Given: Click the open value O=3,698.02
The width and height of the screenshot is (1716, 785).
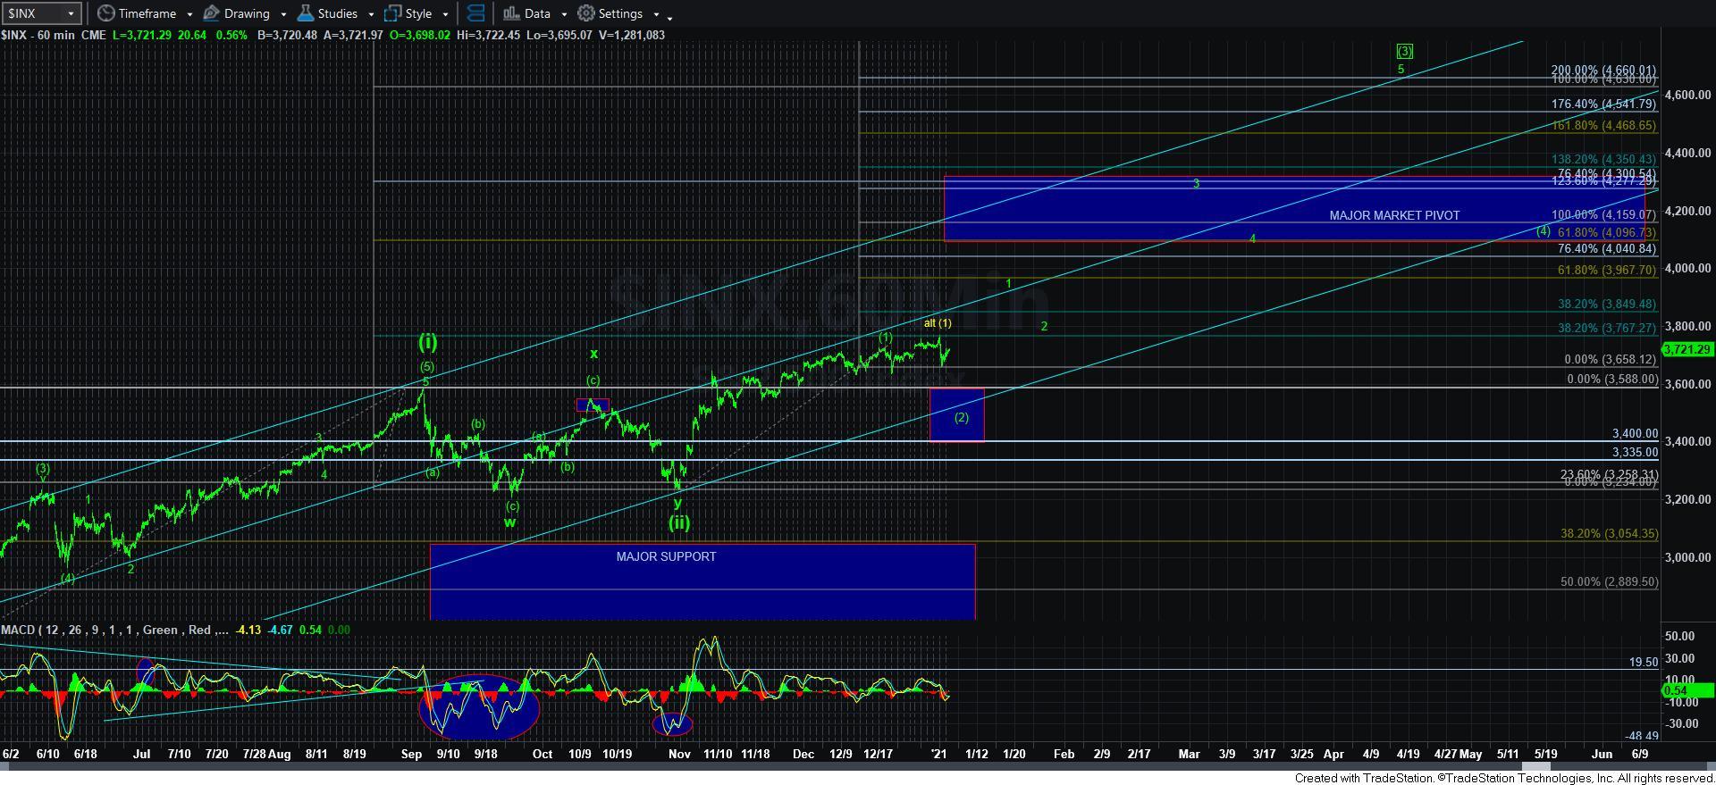Looking at the screenshot, I should tap(419, 35).
